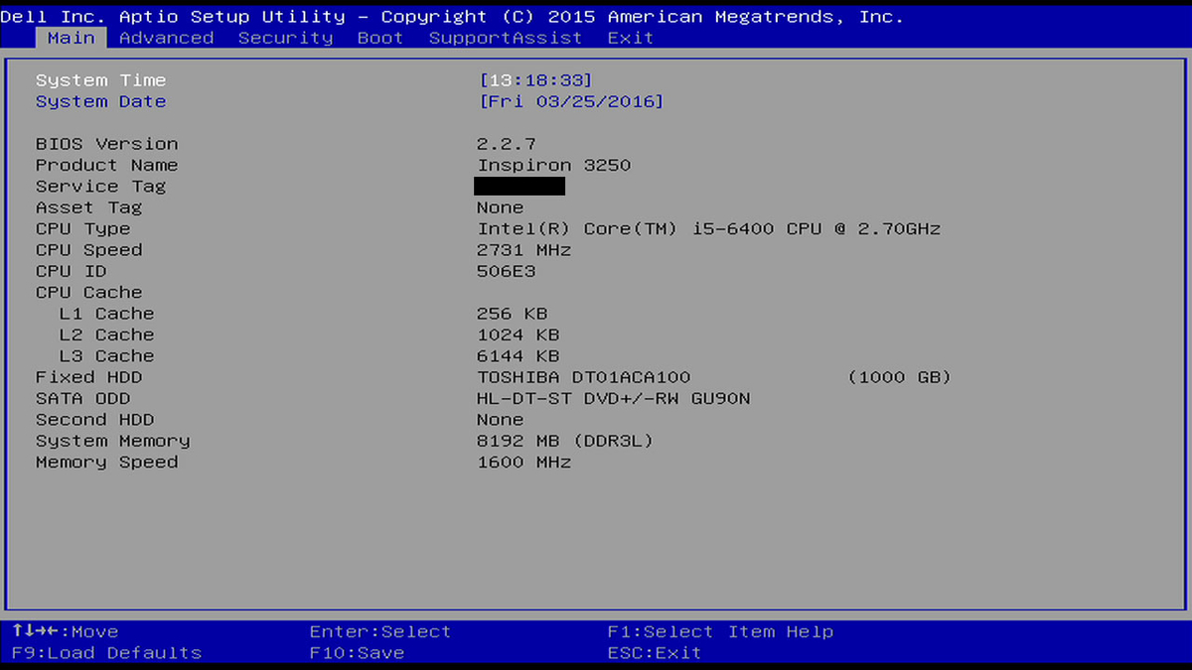Viewport: 1192px width, 670px height.
Task: Open the Security tab
Action: 285,38
